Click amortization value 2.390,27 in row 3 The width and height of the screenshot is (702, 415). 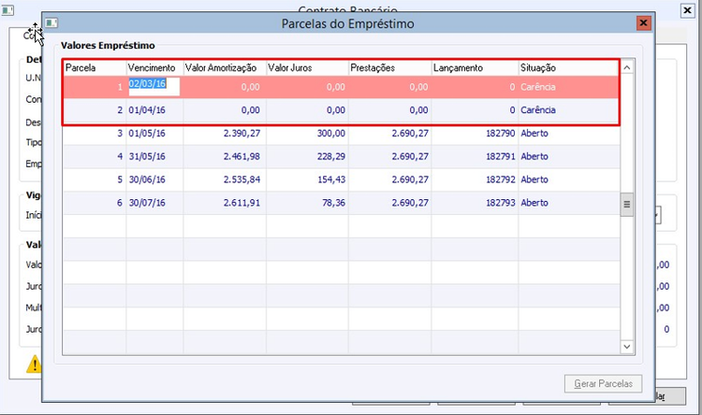pyautogui.click(x=241, y=134)
